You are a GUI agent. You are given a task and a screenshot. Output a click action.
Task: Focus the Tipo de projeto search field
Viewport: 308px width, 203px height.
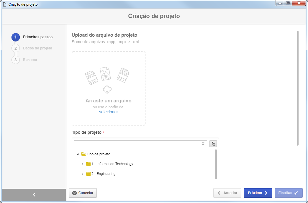point(140,144)
